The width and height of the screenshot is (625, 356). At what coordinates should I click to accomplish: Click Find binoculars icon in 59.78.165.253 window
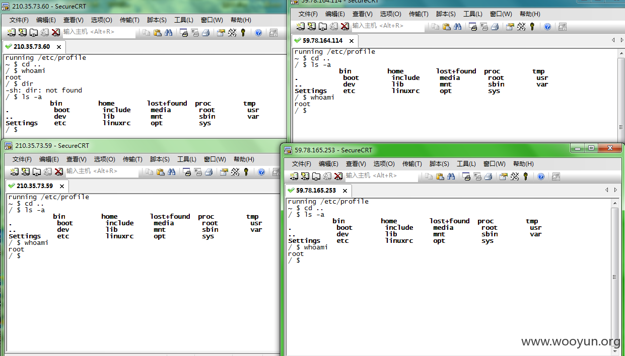451,176
